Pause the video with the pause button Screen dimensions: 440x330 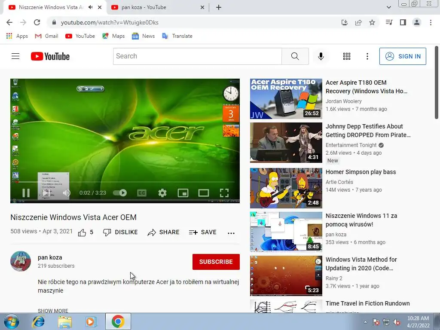click(x=26, y=193)
